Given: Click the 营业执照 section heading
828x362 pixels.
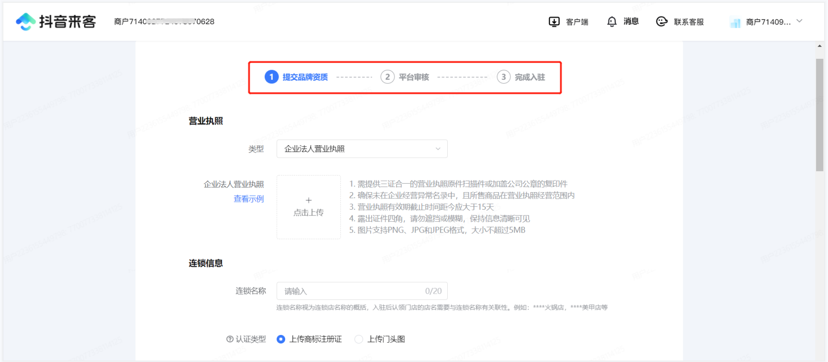Looking at the screenshot, I should tap(206, 121).
